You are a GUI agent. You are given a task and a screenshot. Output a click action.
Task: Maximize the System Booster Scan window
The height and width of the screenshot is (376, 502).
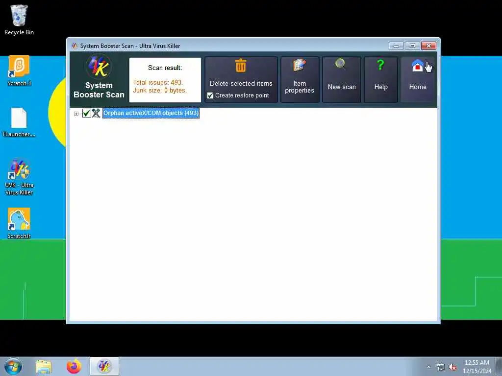[412, 46]
